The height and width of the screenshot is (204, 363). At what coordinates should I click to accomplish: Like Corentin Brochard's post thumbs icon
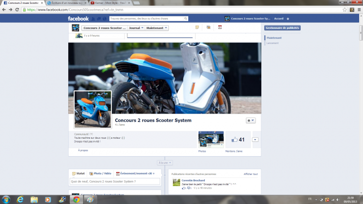[184, 188]
